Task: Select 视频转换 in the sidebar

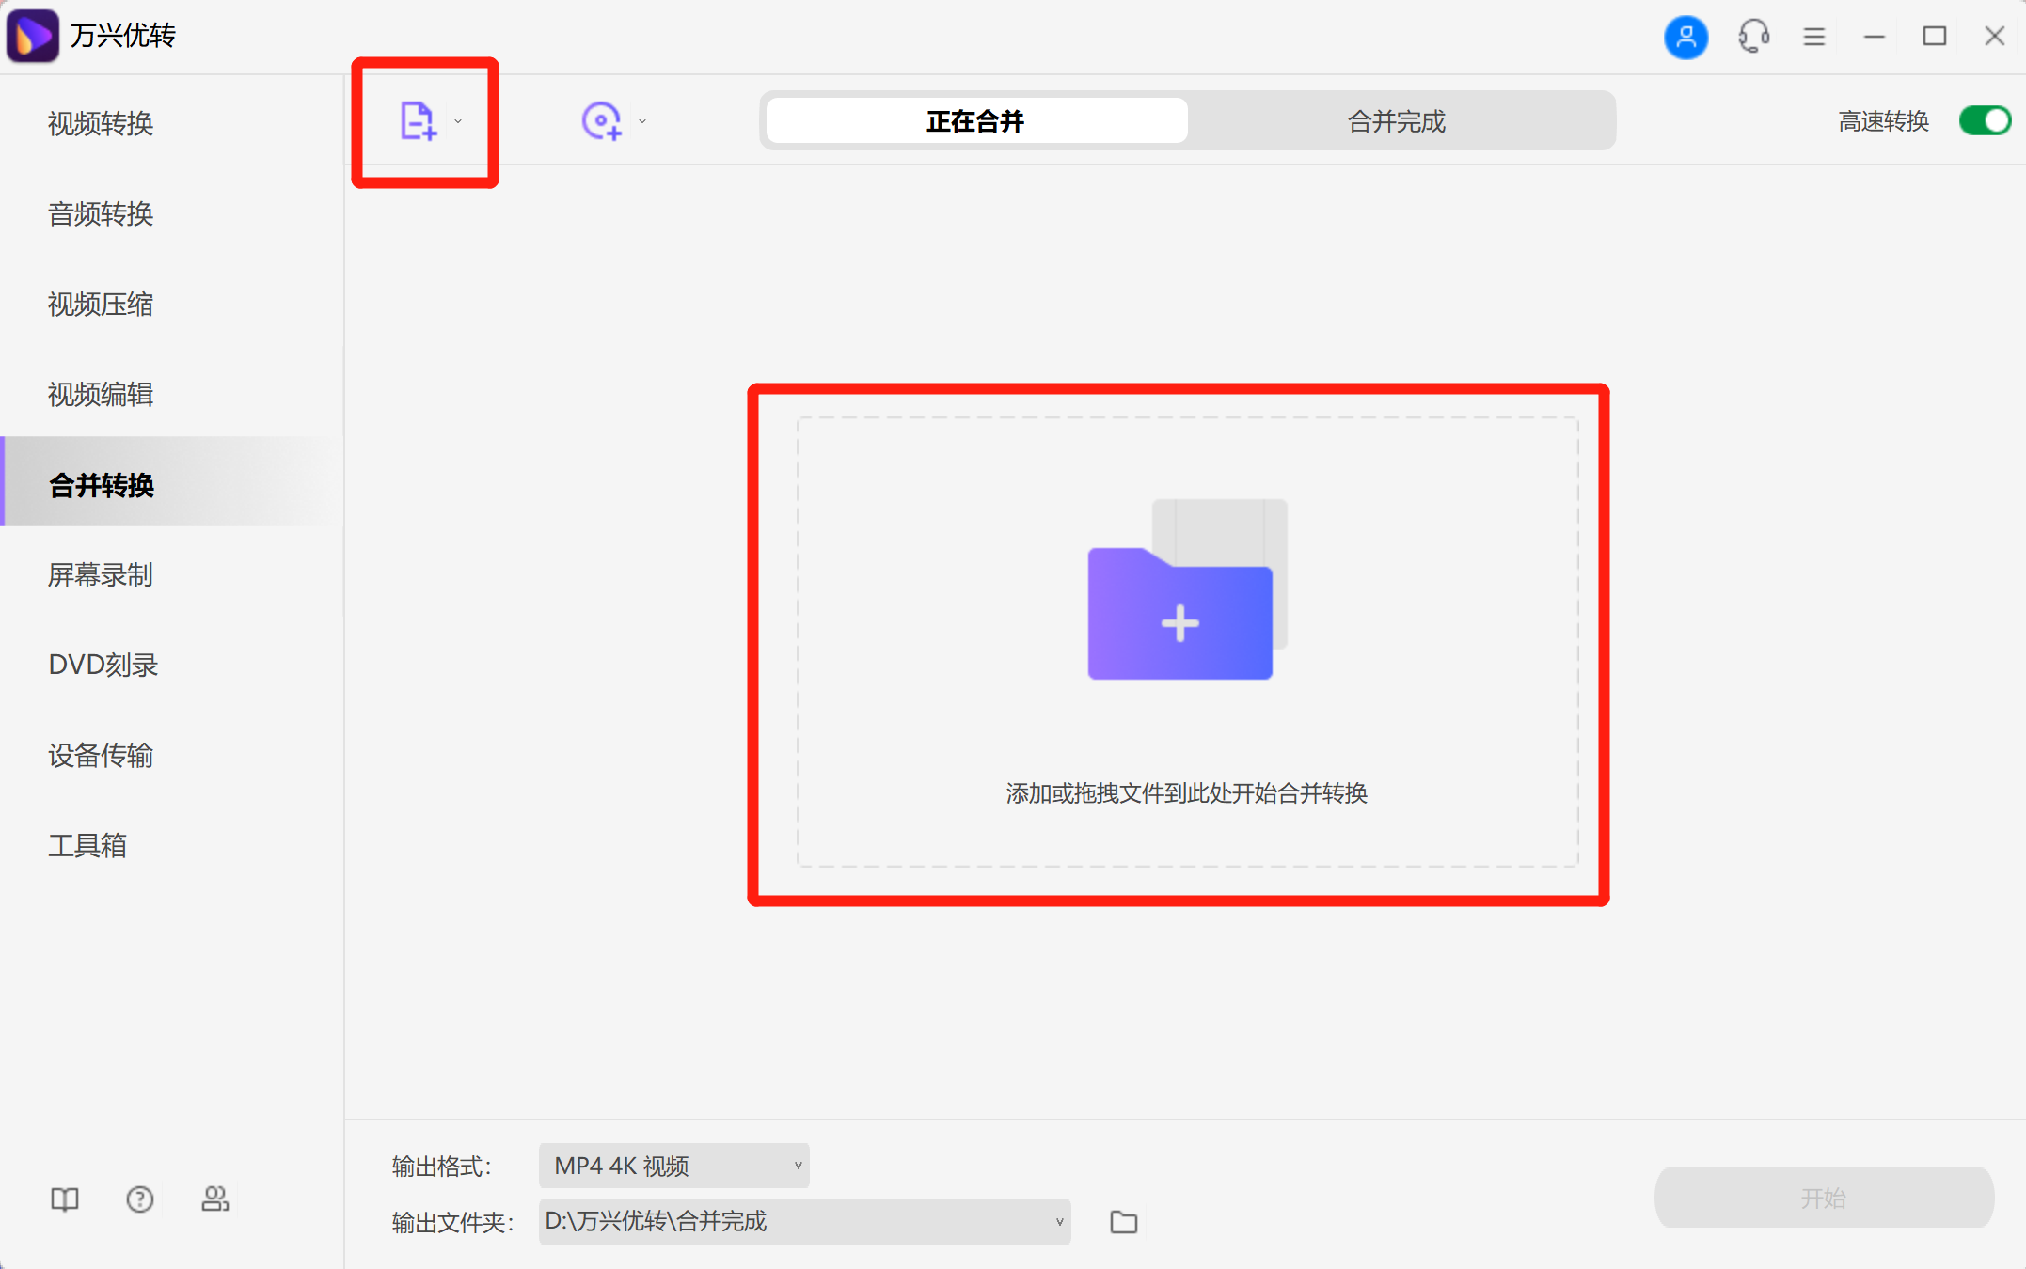Action: click(x=100, y=123)
